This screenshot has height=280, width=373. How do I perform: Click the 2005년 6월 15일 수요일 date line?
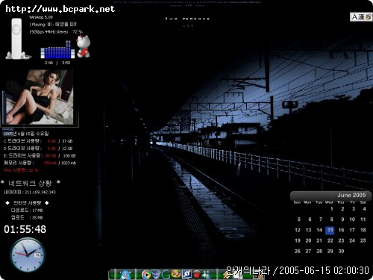click(26, 134)
